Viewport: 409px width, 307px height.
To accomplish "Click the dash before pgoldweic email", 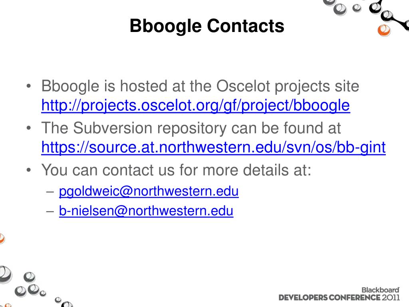I will [50, 192].
